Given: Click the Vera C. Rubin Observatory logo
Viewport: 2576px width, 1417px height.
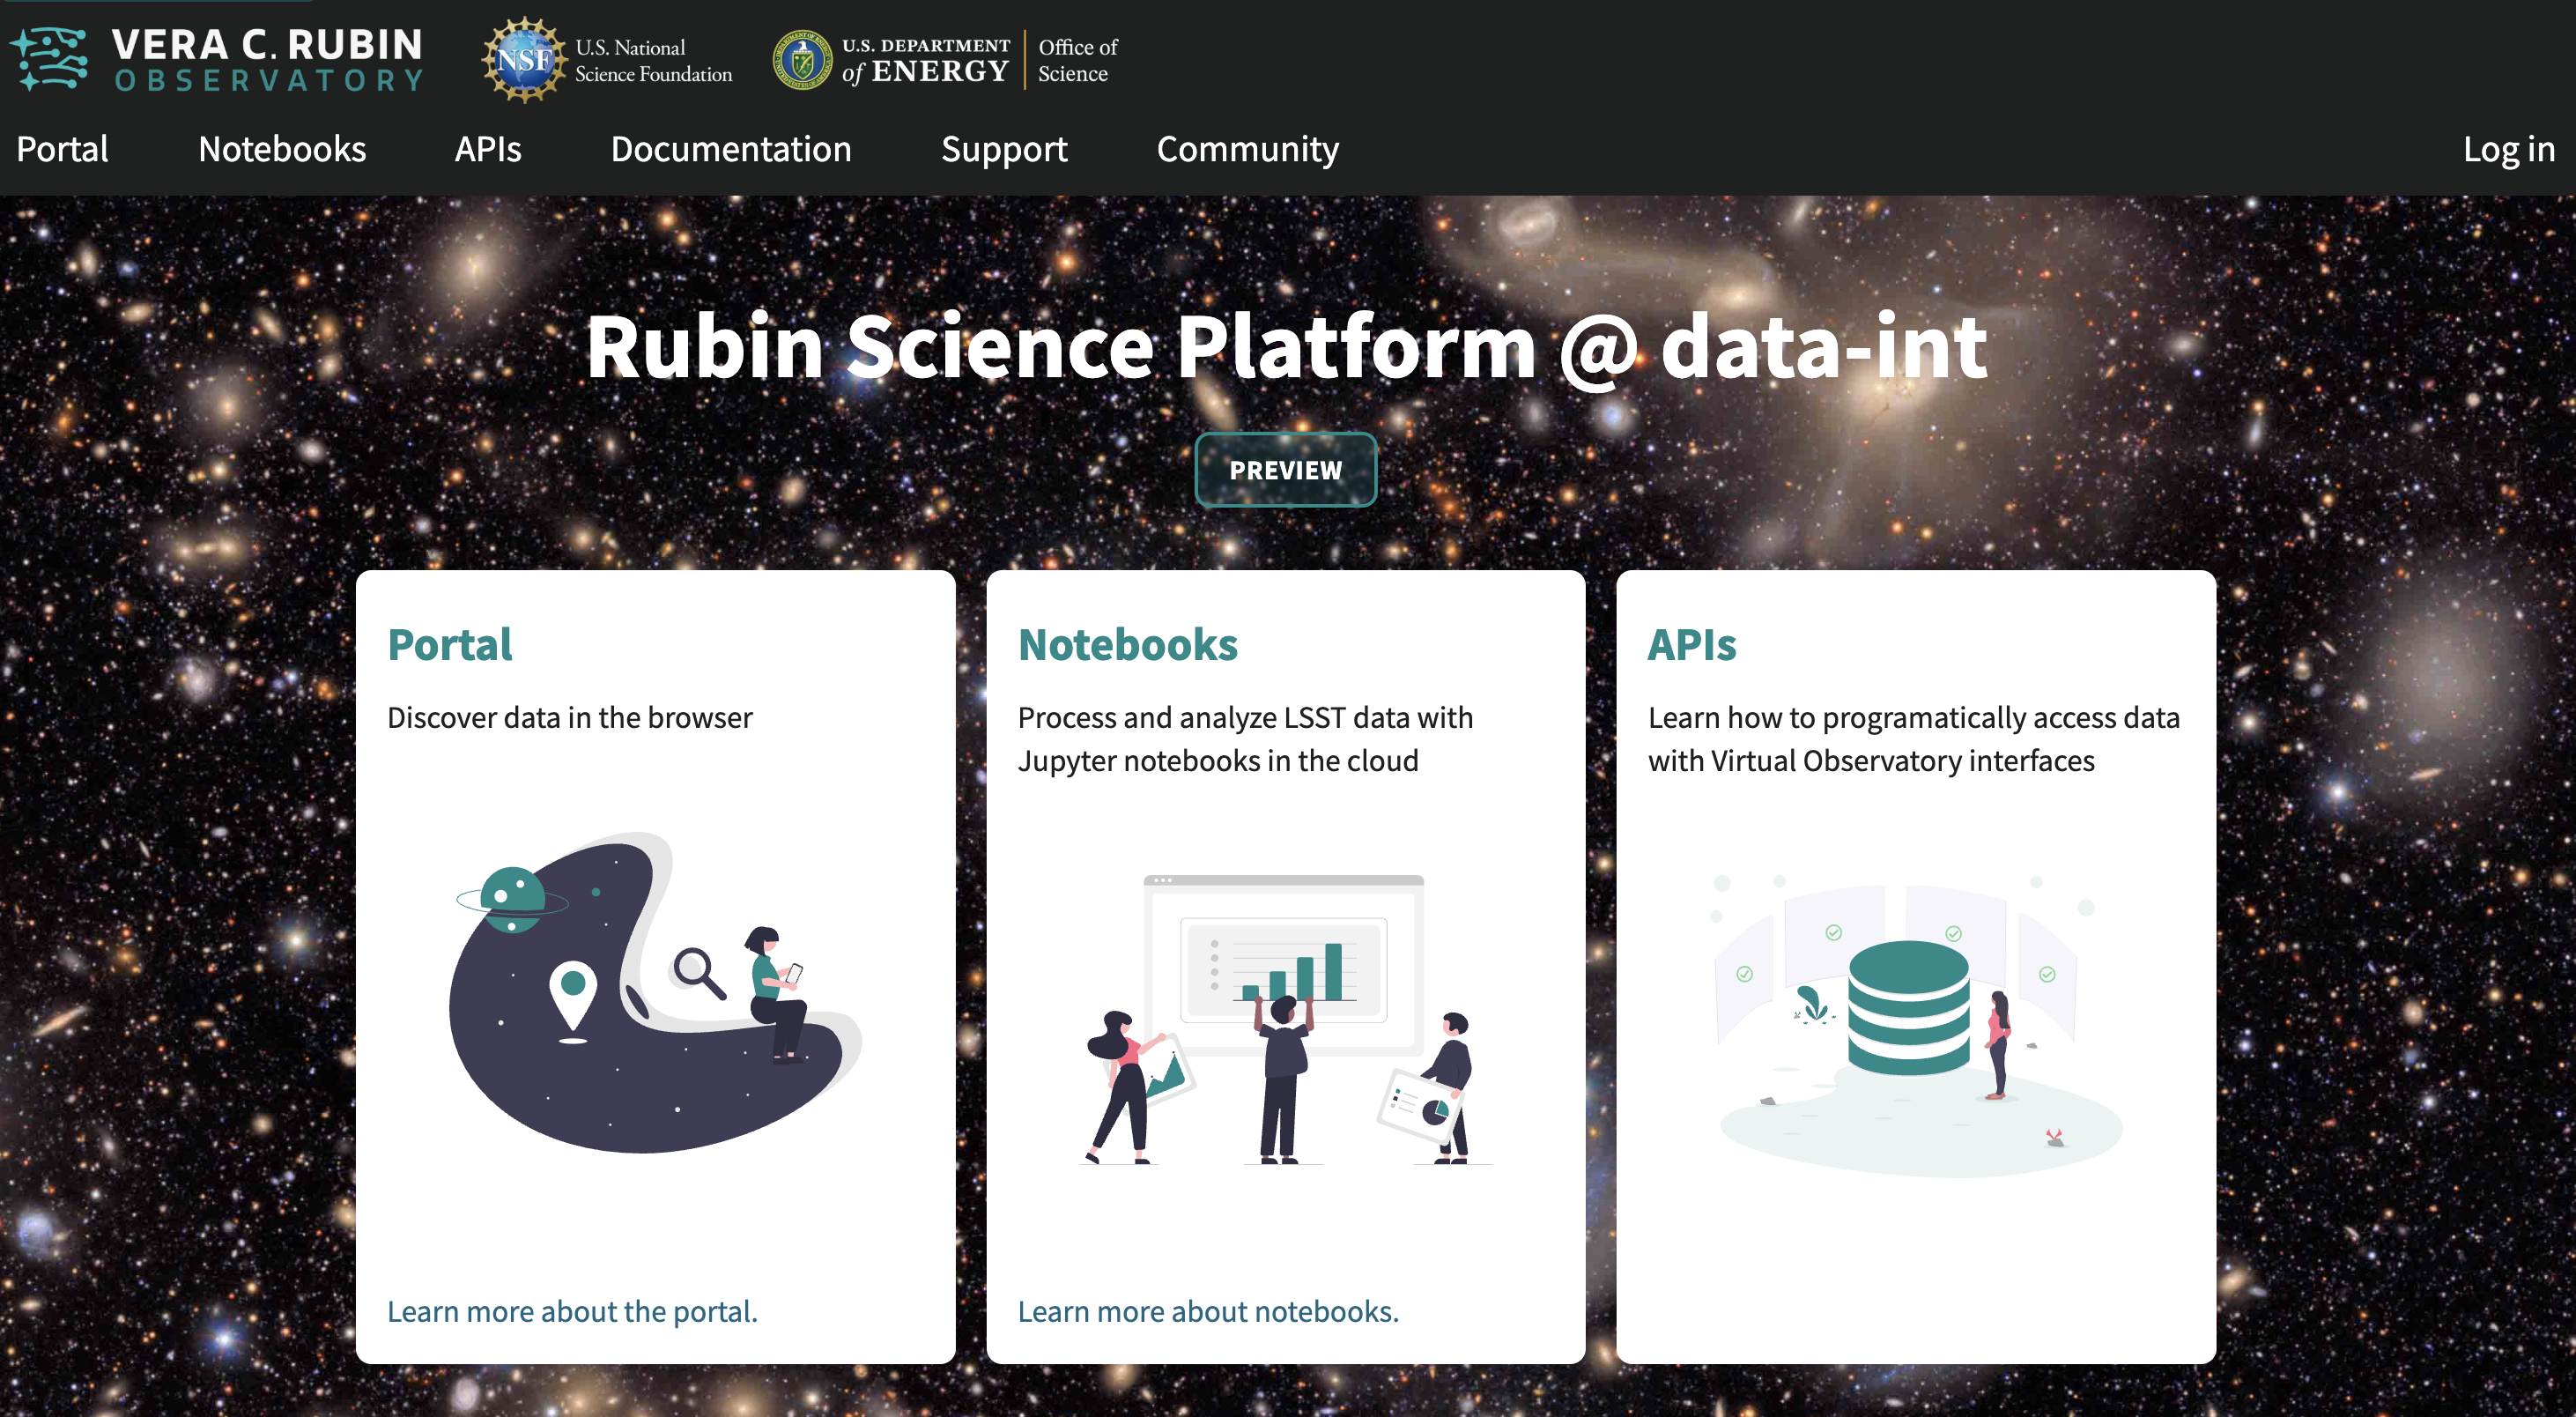Looking at the screenshot, I should [217, 60].
